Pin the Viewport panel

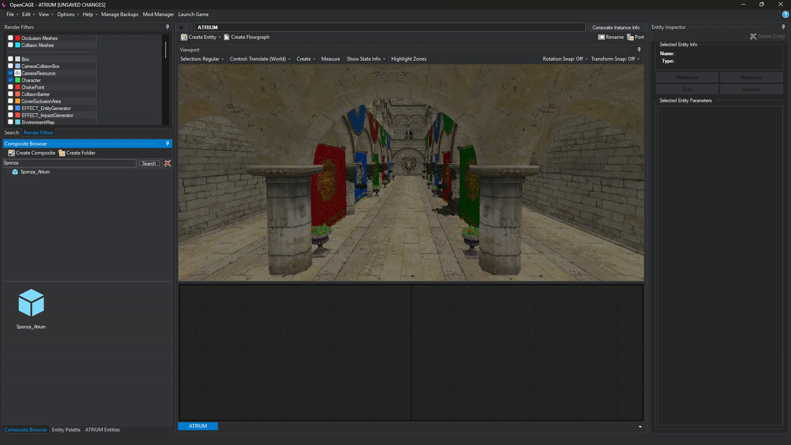click(x=639, y=49)
